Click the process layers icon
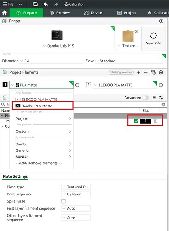Image resolution: width=169 pixels, height=231 pixels. [x=5, y=98]
